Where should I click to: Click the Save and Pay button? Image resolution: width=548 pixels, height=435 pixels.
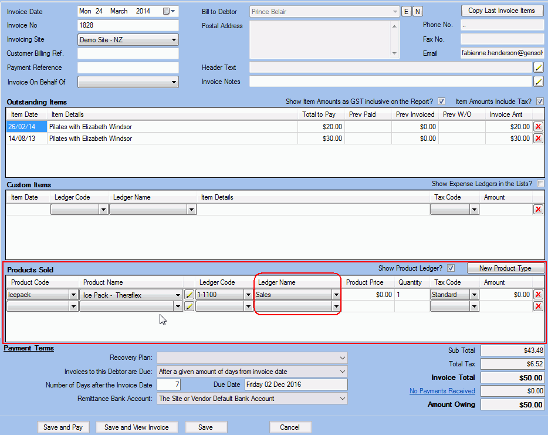click(63, 427)
